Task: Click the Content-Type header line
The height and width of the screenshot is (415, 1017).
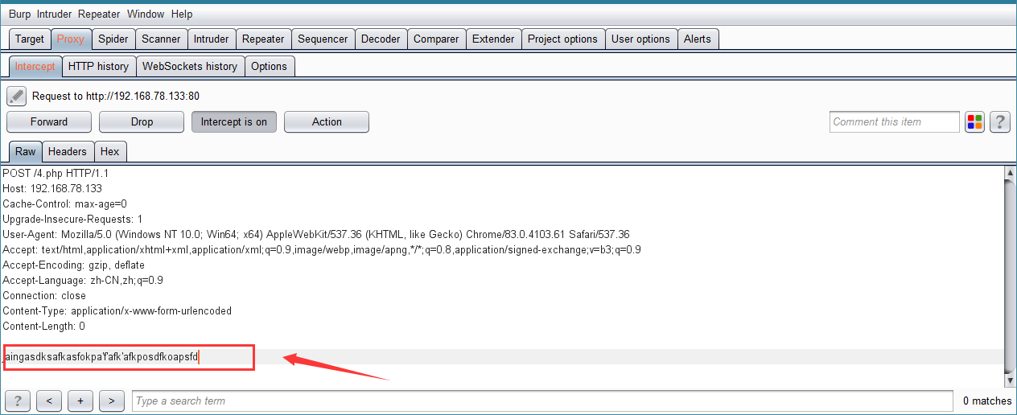Action: [117, 311]
